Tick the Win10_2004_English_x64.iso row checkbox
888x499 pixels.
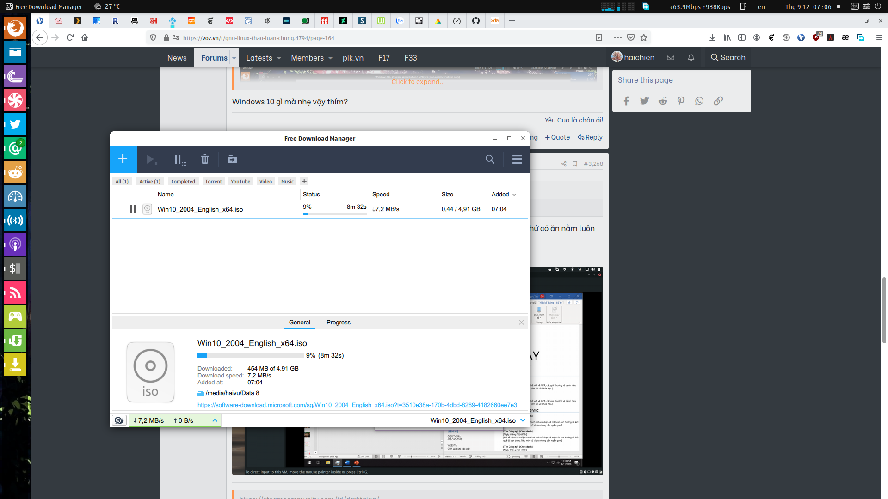pos(121,209)
